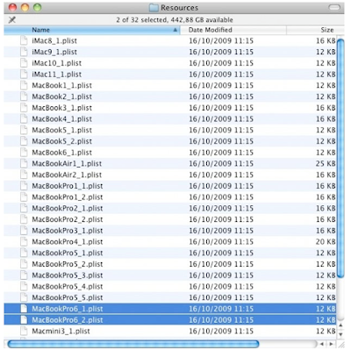Click the horizontal scrollbar thumb
This screenshot has height=350, width=351.
click(133, 344)
